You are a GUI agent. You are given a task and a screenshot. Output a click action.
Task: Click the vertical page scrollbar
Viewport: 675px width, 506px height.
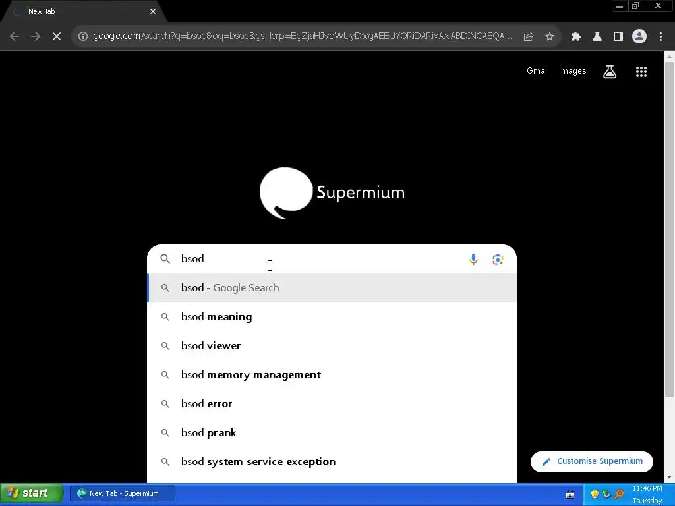coord(669,228)
